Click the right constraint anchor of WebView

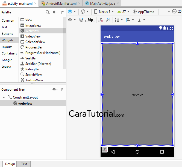(x=173, y=94)
